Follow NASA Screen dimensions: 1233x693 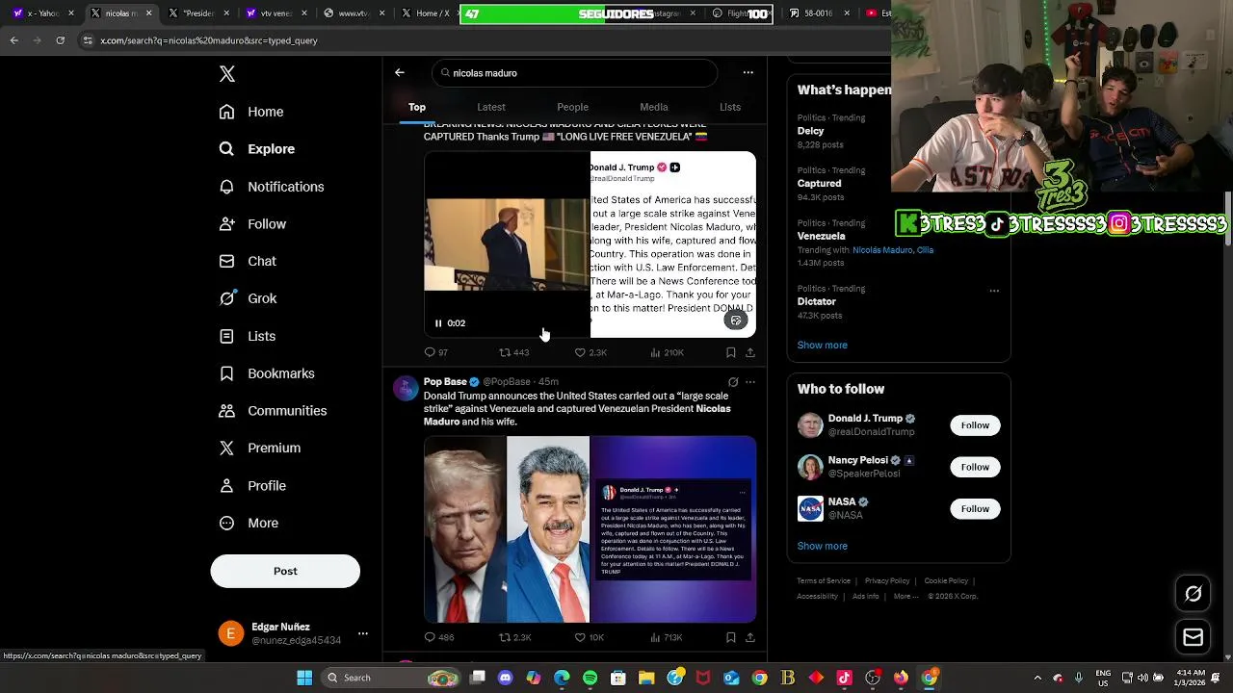(975, 508)
